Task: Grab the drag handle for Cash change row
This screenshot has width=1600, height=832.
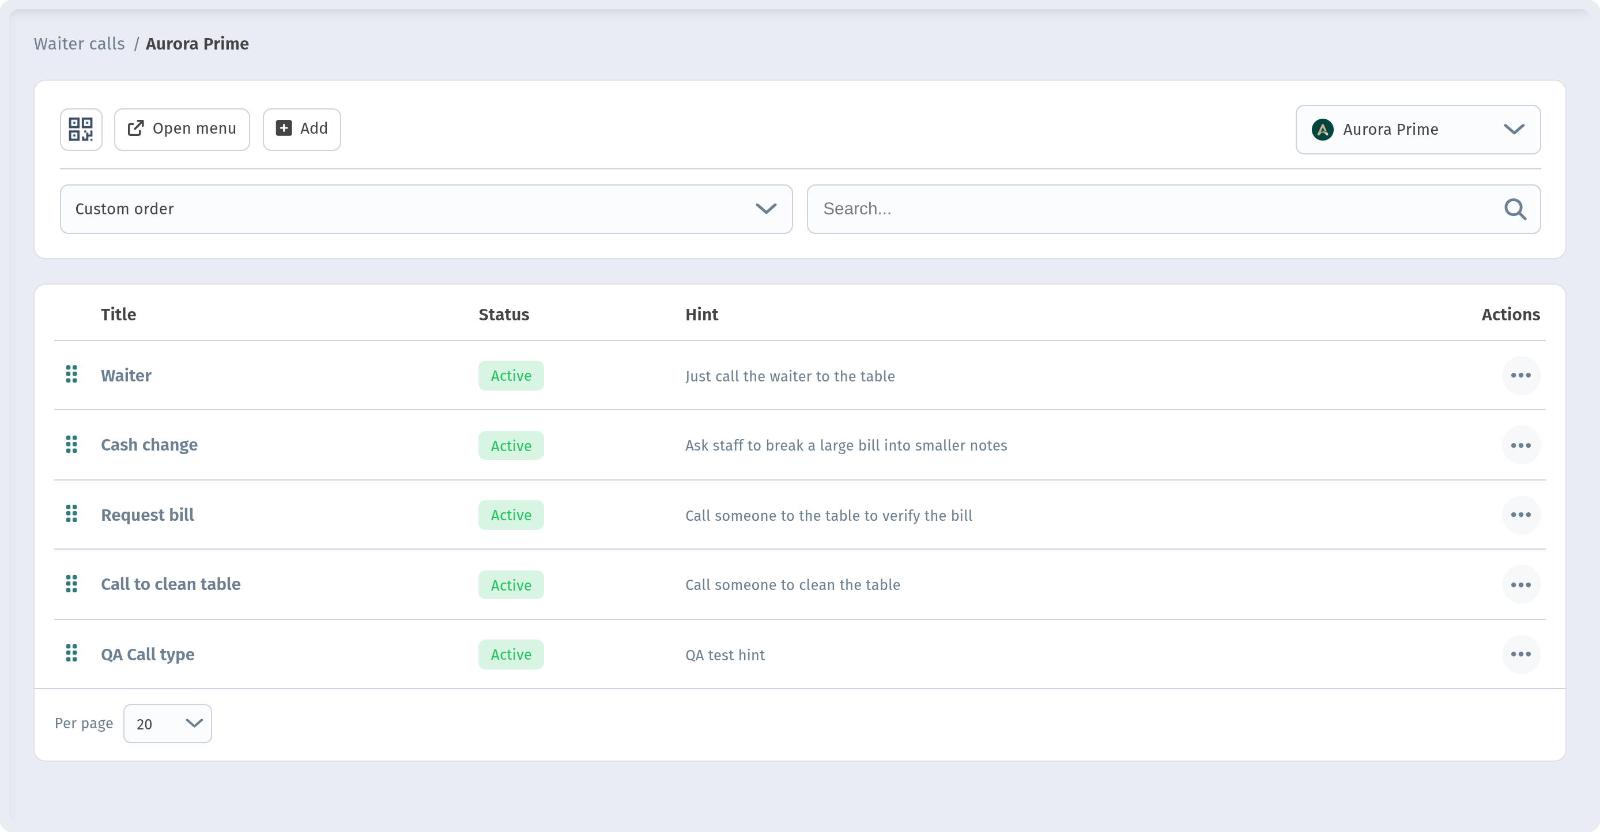Action: [x=71, y=445]
